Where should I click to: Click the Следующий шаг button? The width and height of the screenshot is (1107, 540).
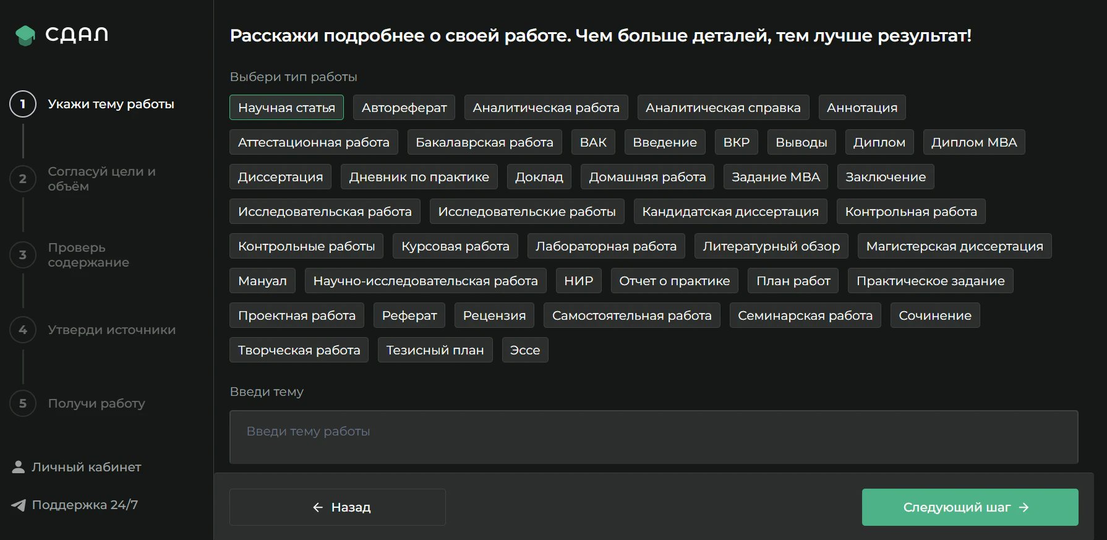(970, 507)
